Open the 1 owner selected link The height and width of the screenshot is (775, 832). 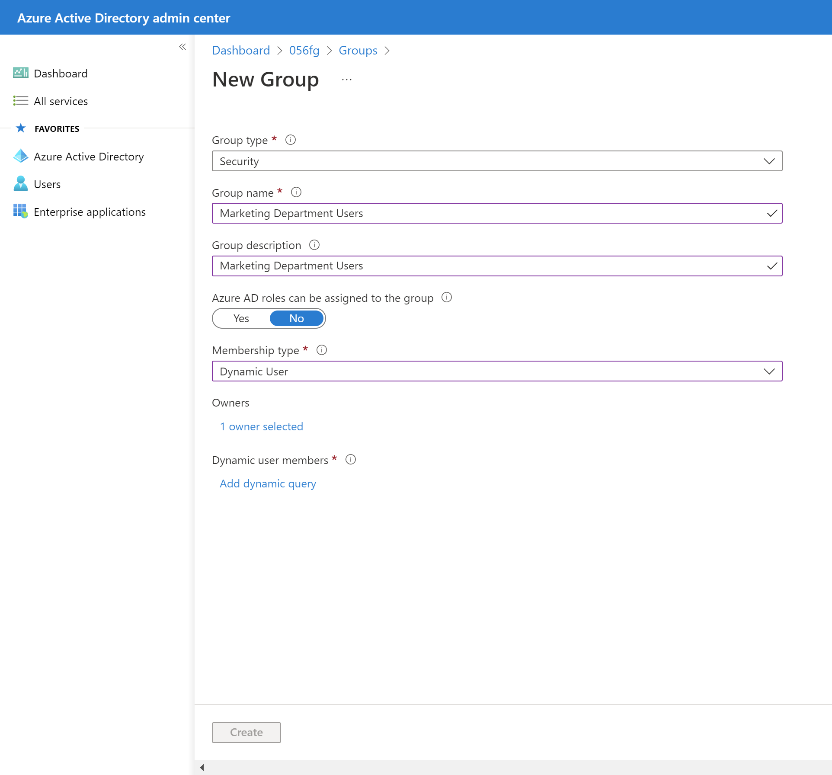(261, 426)
